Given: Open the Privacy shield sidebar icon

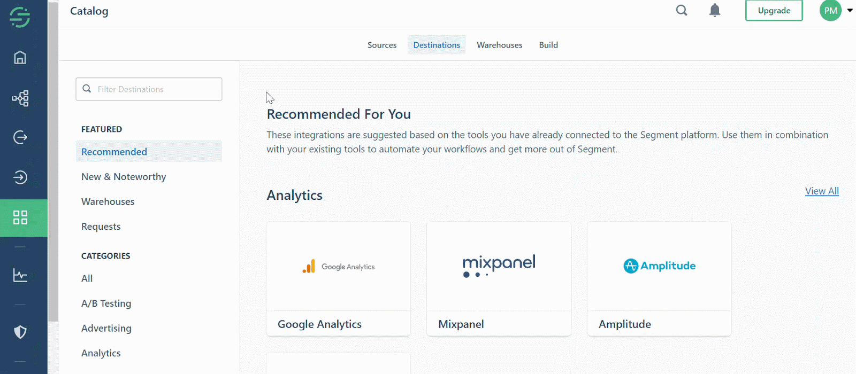Looking at the screenshot, I should point(20,332).
